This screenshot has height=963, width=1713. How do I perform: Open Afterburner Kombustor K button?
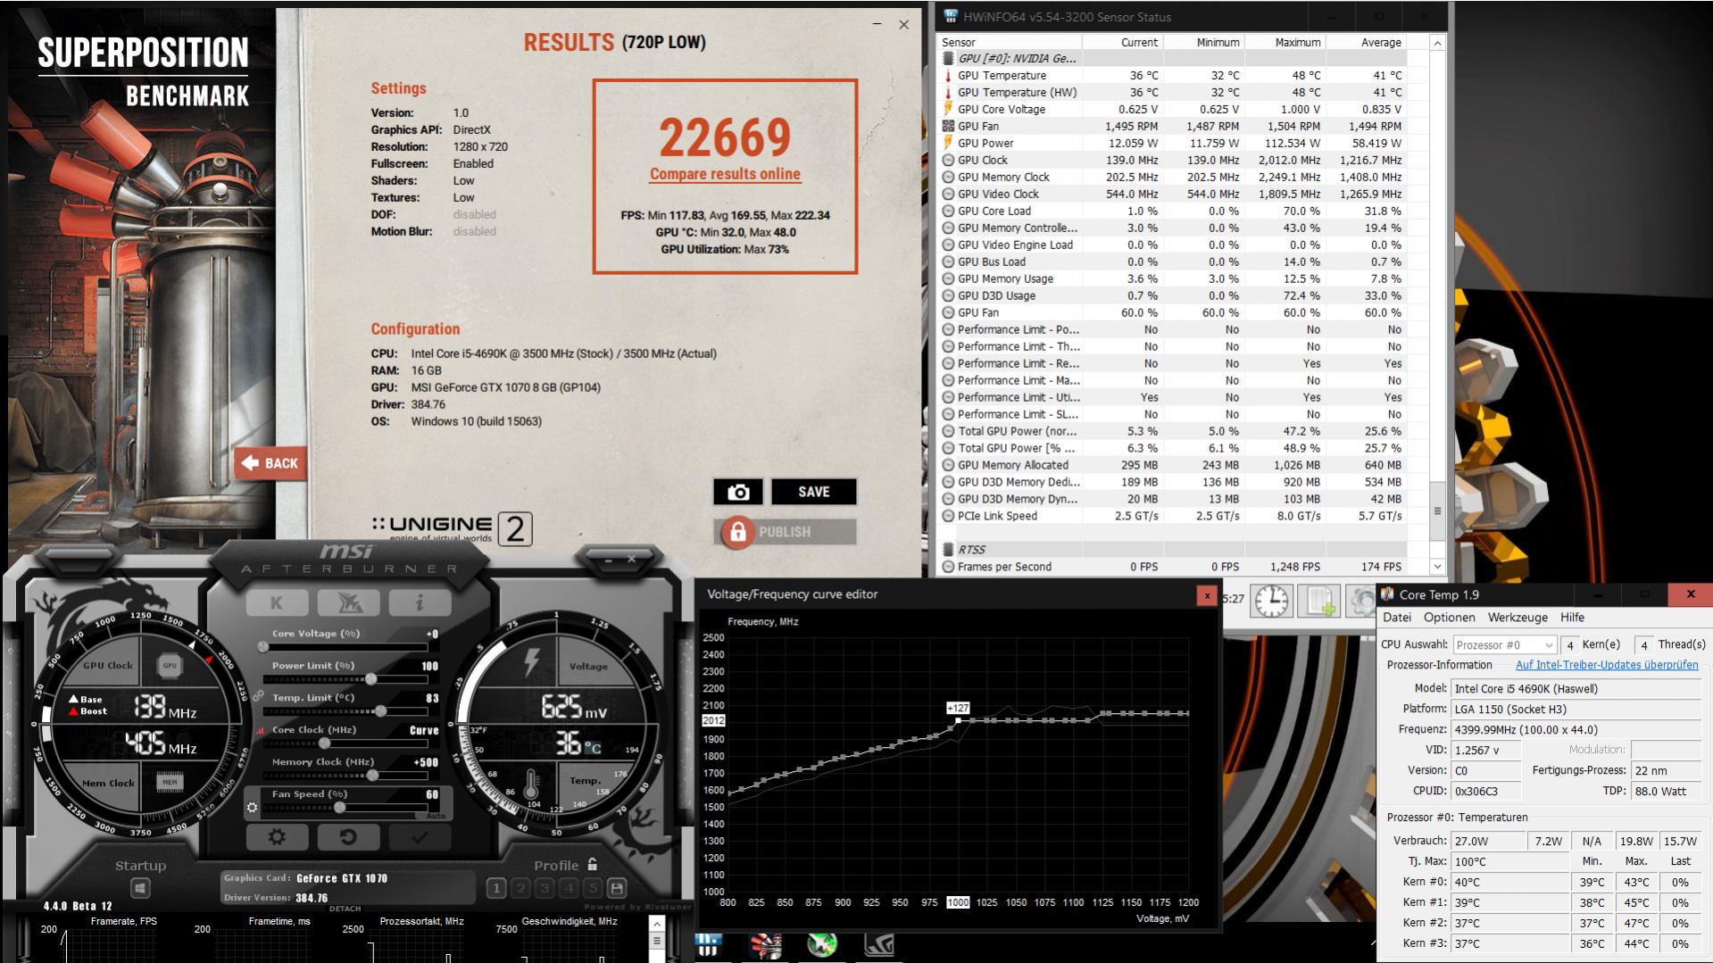click(x=277, y=603)
